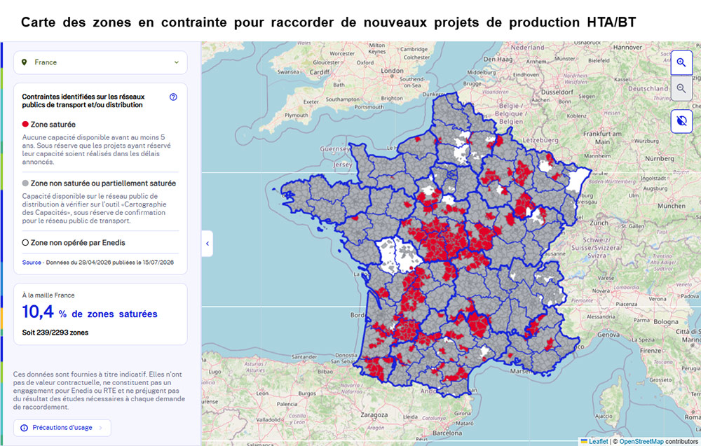Select the 'Zone saturée' legend label
The width and height of the screenshot is (701, 446).
pos(53,125)
